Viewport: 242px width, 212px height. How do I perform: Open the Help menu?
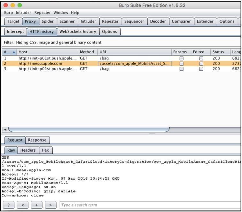[x=75, y=13]
